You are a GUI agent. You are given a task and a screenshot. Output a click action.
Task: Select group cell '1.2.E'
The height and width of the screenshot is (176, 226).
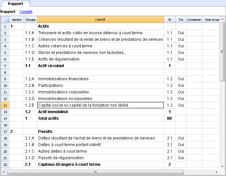(x=30, y=105)
